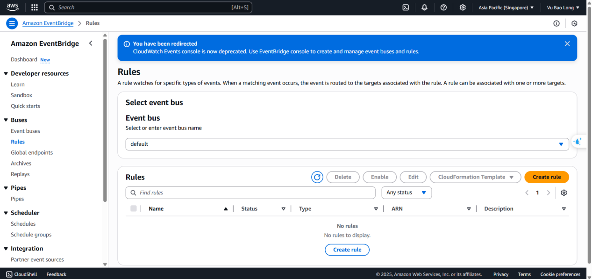Image resolution: width=592 pixels, height=279 pixels.
Task: Open Dashboard in the sidebar
Action: tap(24, 59)
